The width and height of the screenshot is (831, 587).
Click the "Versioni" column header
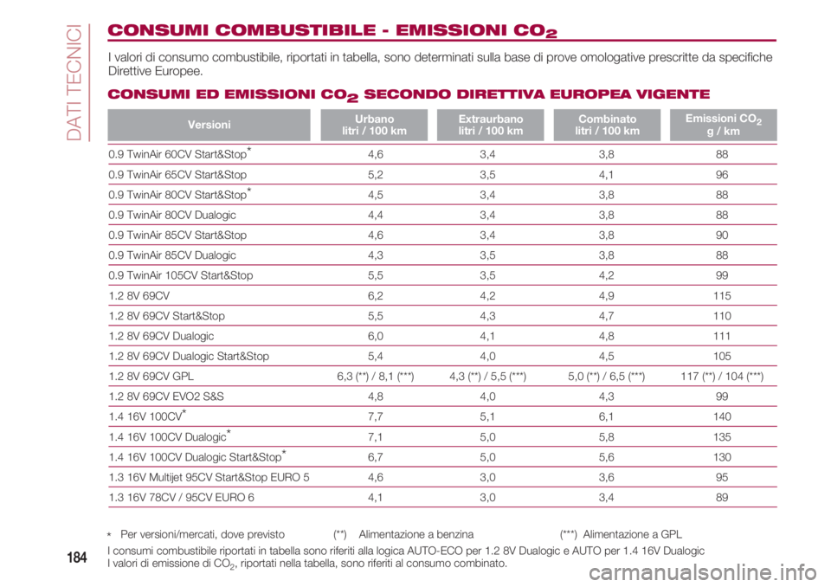(x=209, y=126)
